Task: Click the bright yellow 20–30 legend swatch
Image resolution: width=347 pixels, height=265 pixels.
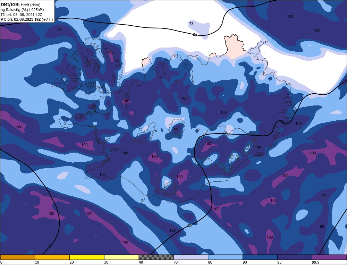Action: [87, 257]
